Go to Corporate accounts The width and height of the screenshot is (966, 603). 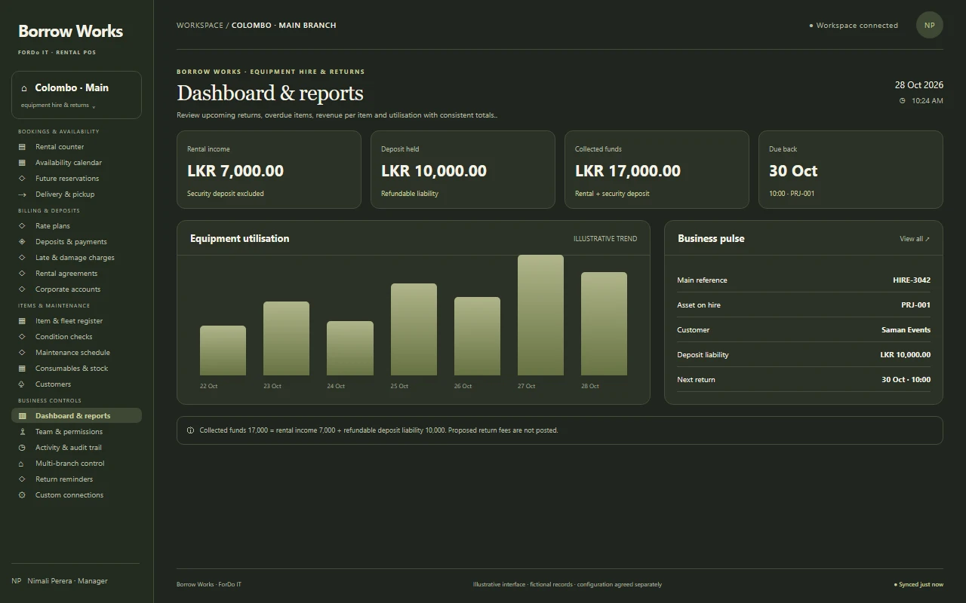point(76,289)
